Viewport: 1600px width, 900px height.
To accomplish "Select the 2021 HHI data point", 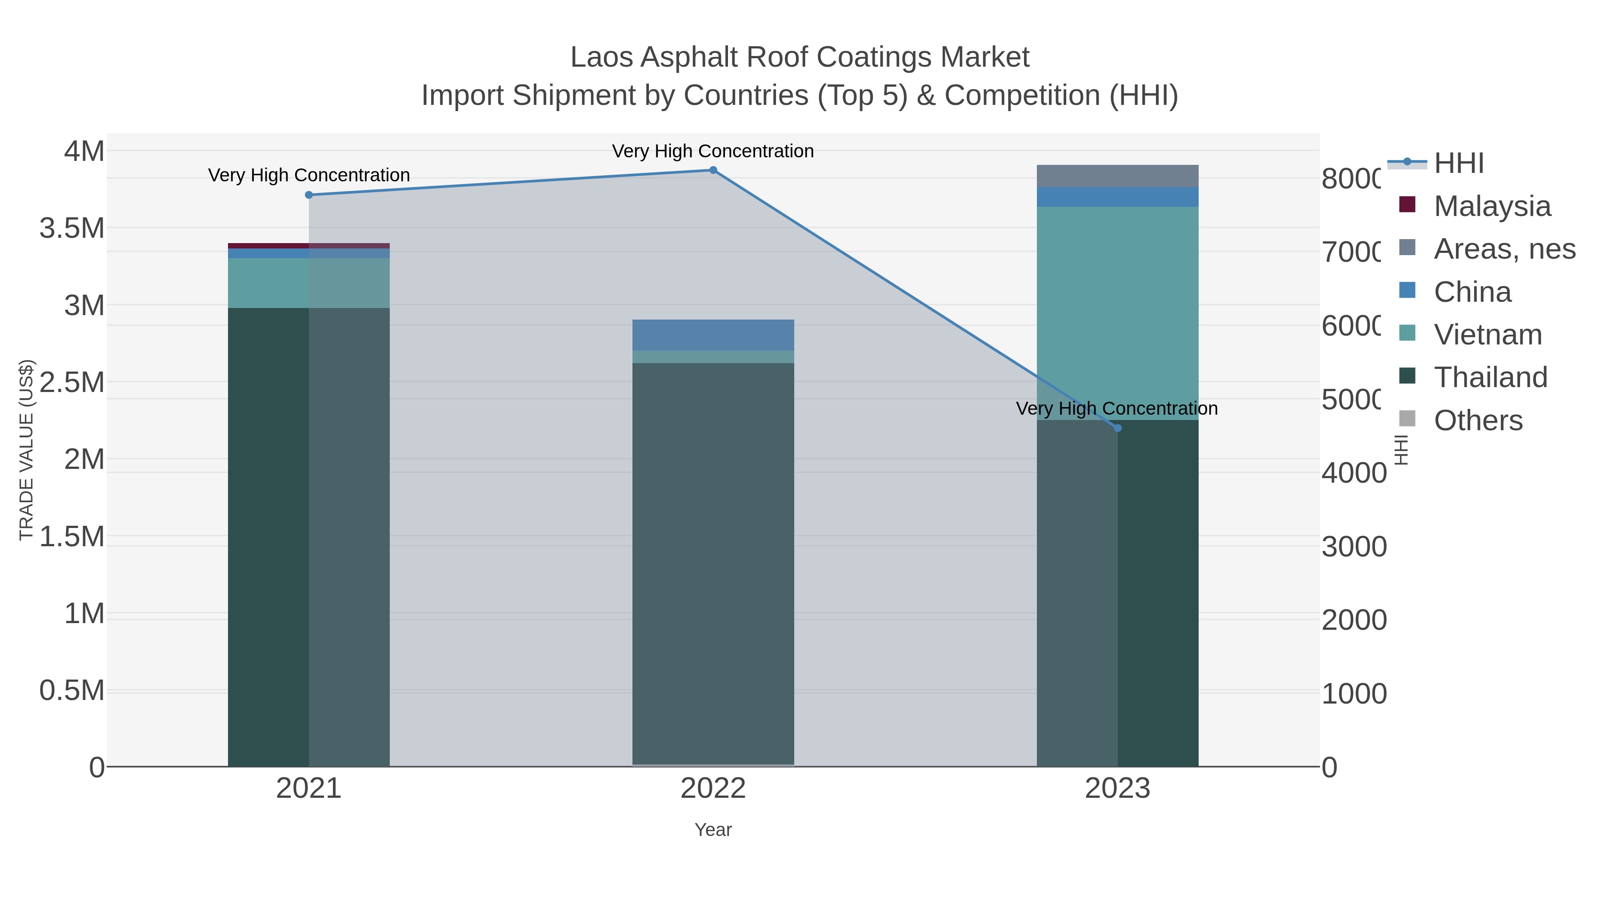I will point(309,195).
